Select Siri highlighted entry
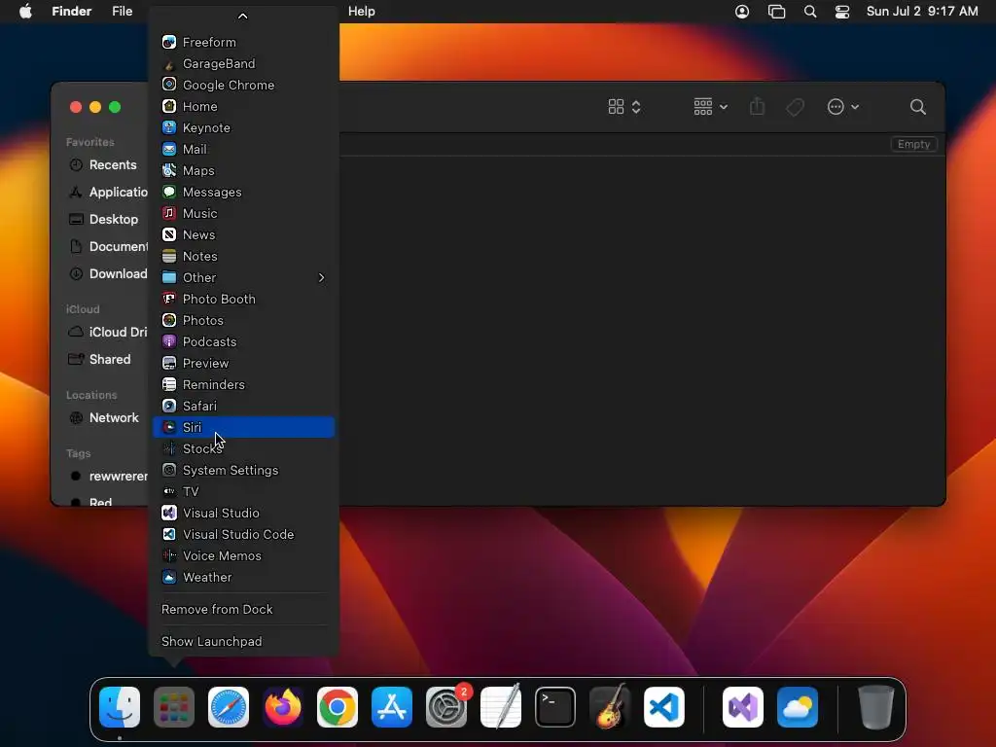The width and height of the screenshot is (996, 747). 244,428
